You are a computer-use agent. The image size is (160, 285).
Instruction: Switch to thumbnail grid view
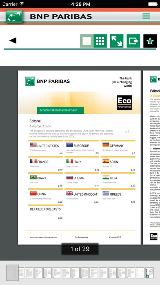[x=100, y=41]
